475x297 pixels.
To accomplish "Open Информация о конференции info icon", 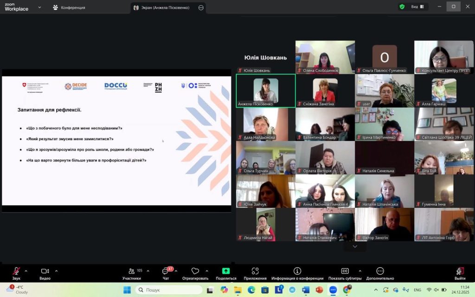I will coord(297,271).
